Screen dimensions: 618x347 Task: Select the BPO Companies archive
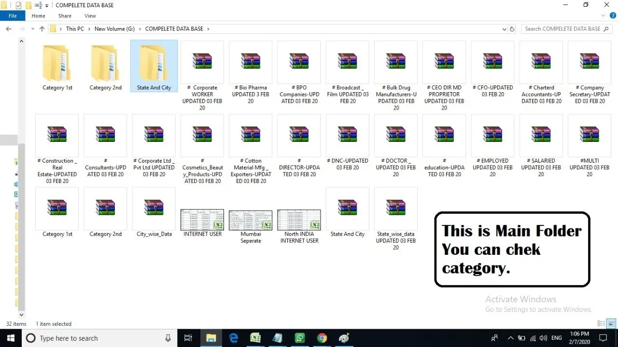click(x=299, y=62)
